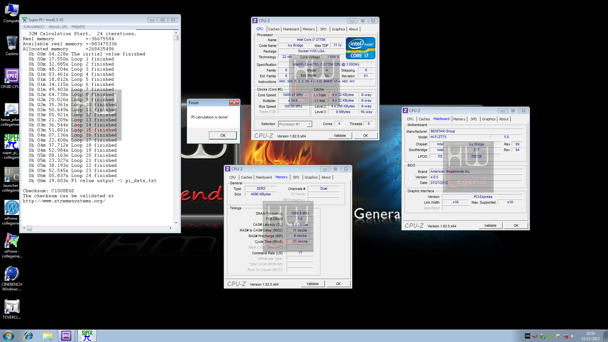Click OK in the CPU tab CPU-Z window
Image resolution: width=608 pixels, height=342 pixels.
[x=365, y=136]
